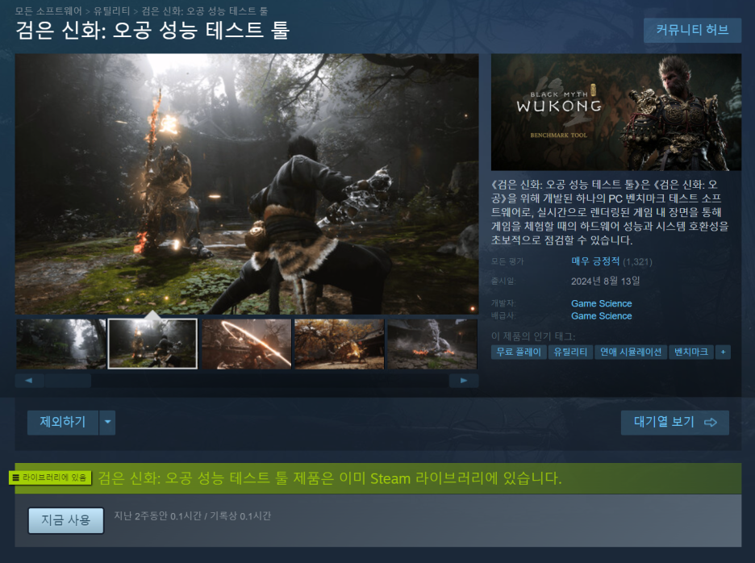The width and height of the screenshot is (755, 563).
Task: Open developer Game Science link
Action: (x=602, y=303)
